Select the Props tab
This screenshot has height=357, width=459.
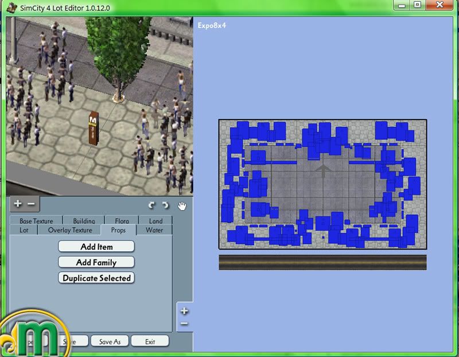click(x=118, y=230)
